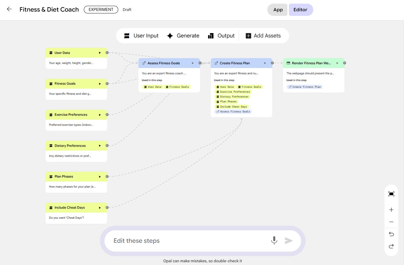This screenshot has width=404, height=265.
Task: Click the Include Cheat Days output port
Action: coord(107,207)
